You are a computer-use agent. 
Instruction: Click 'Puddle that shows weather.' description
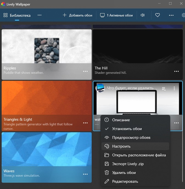pyautogui.click(x=24, y=73)
